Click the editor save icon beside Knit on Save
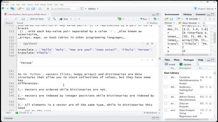Viewport: 218px width, 122px height. 23,19
